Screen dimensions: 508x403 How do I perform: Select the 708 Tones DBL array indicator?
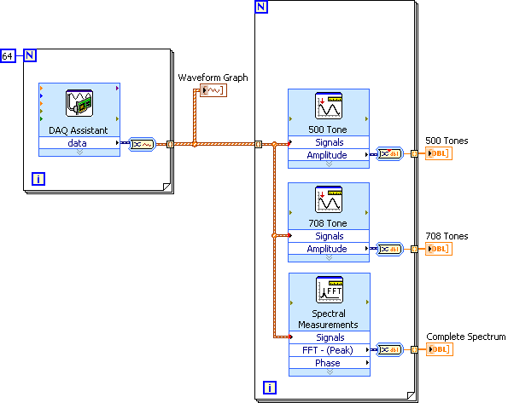[439, 249]
